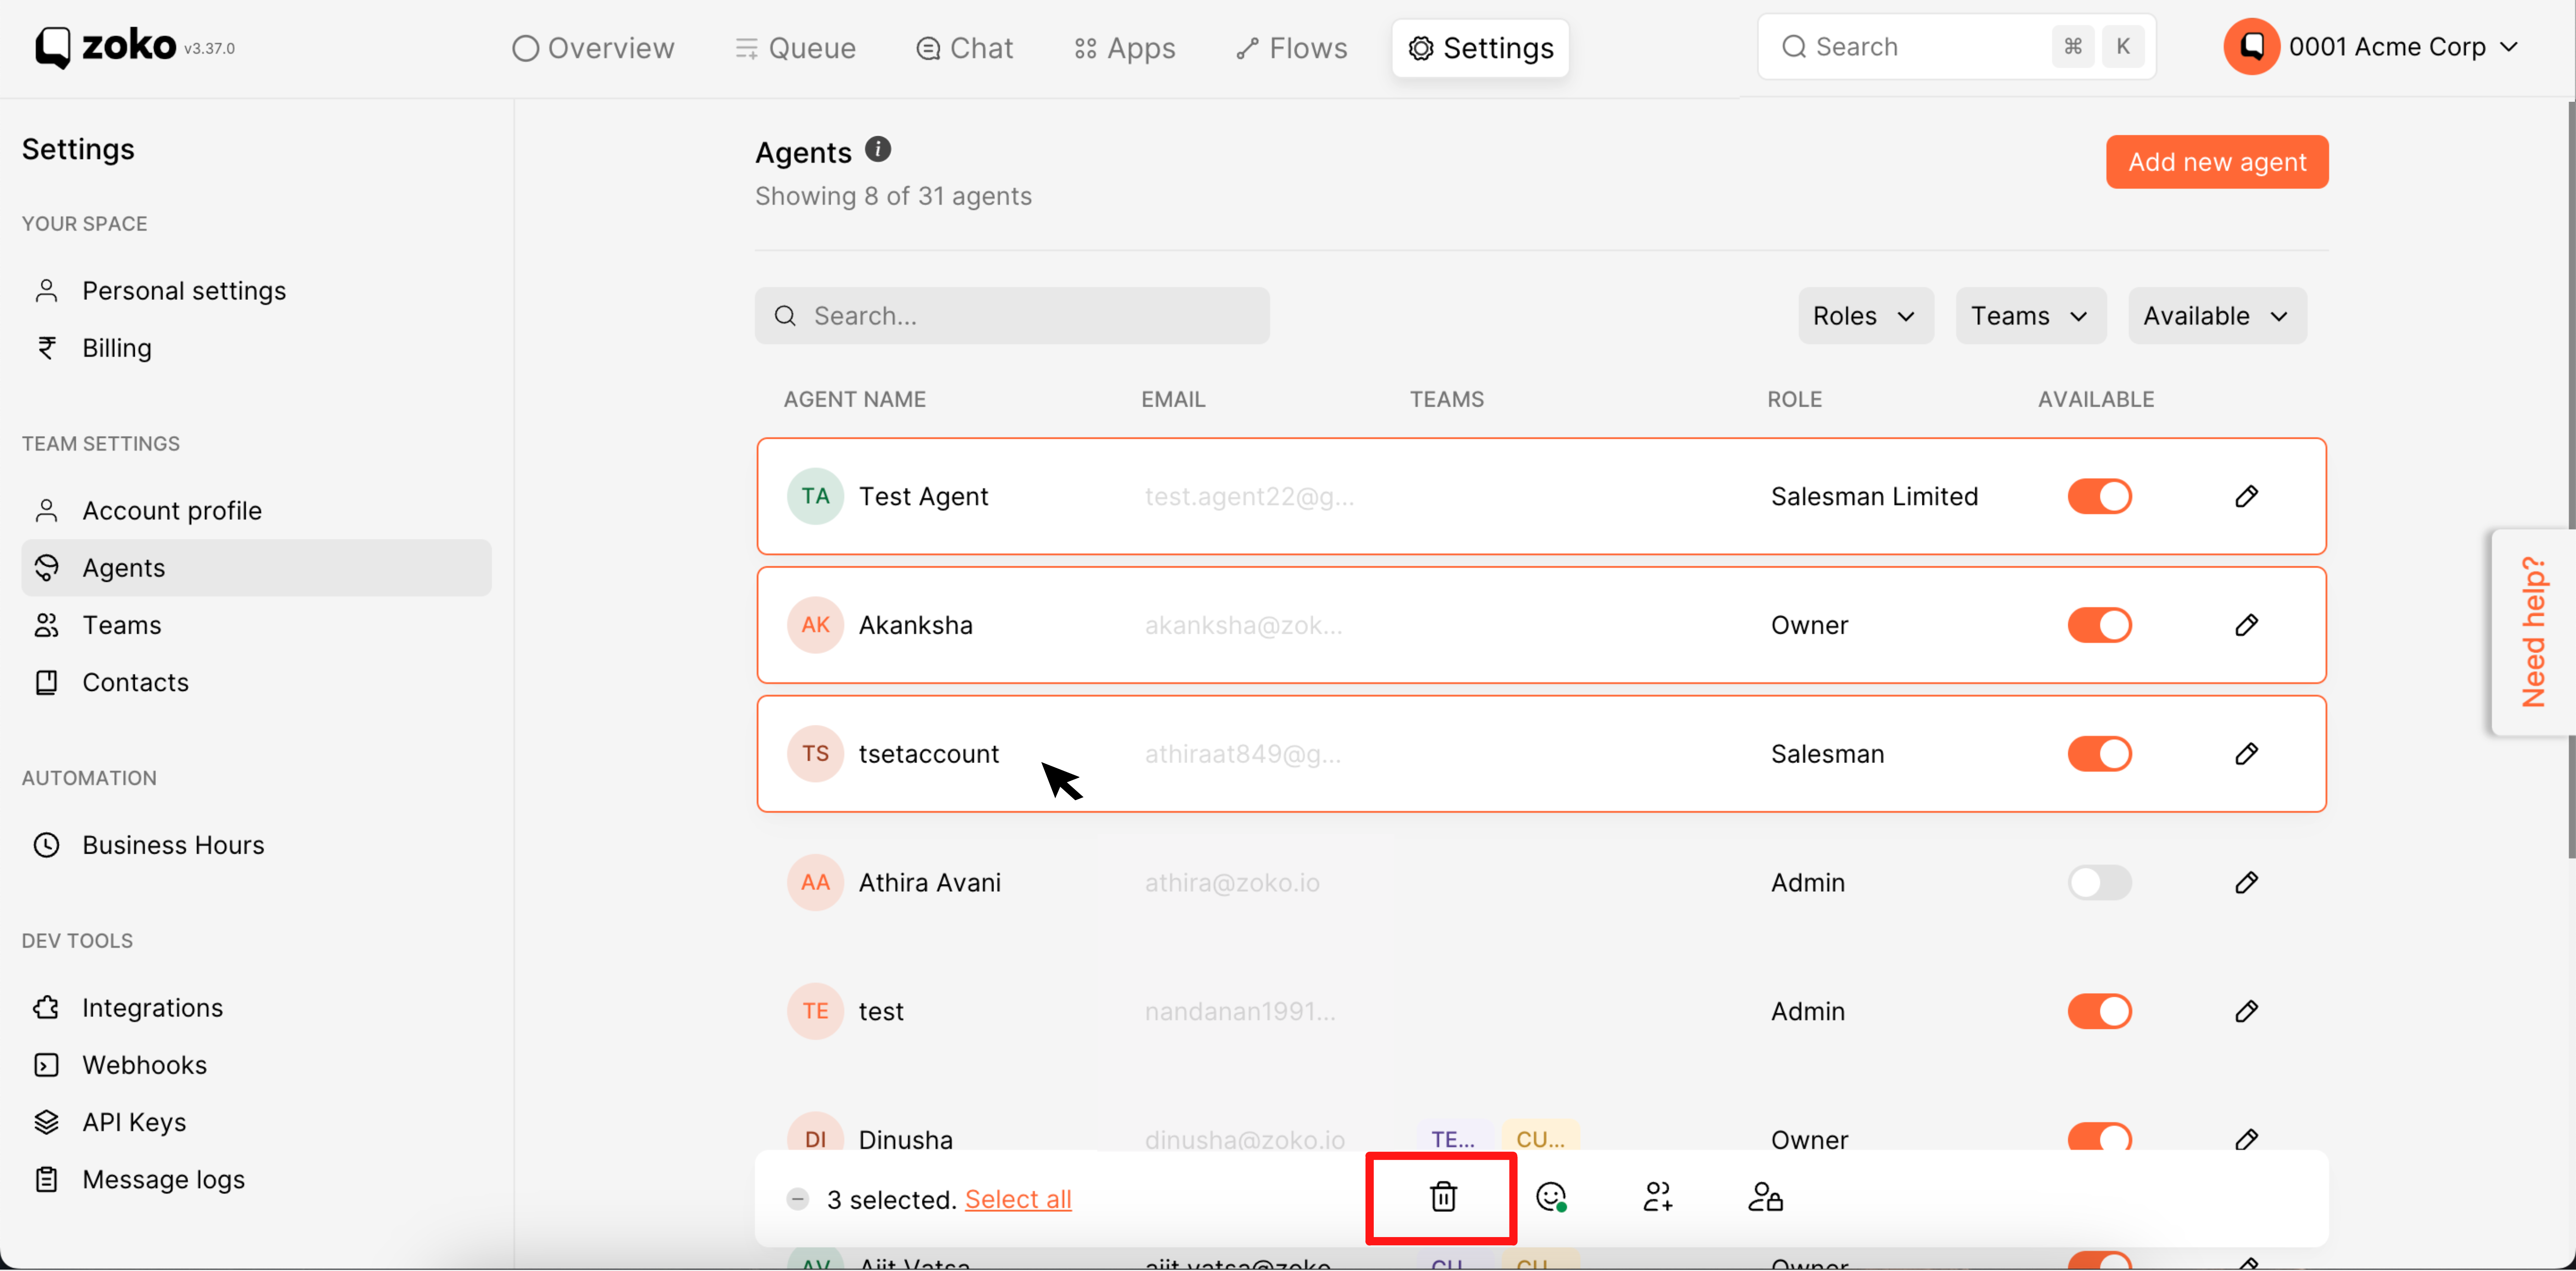2576x1271 pixels.
Task: Open Integrations in sidebar
Action: pyautogui.click(x=256, y=1008)
